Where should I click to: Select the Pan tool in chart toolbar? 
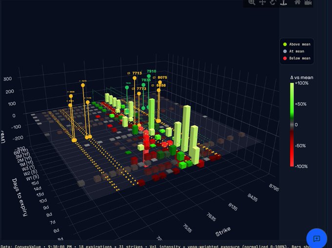coord(262,2)
